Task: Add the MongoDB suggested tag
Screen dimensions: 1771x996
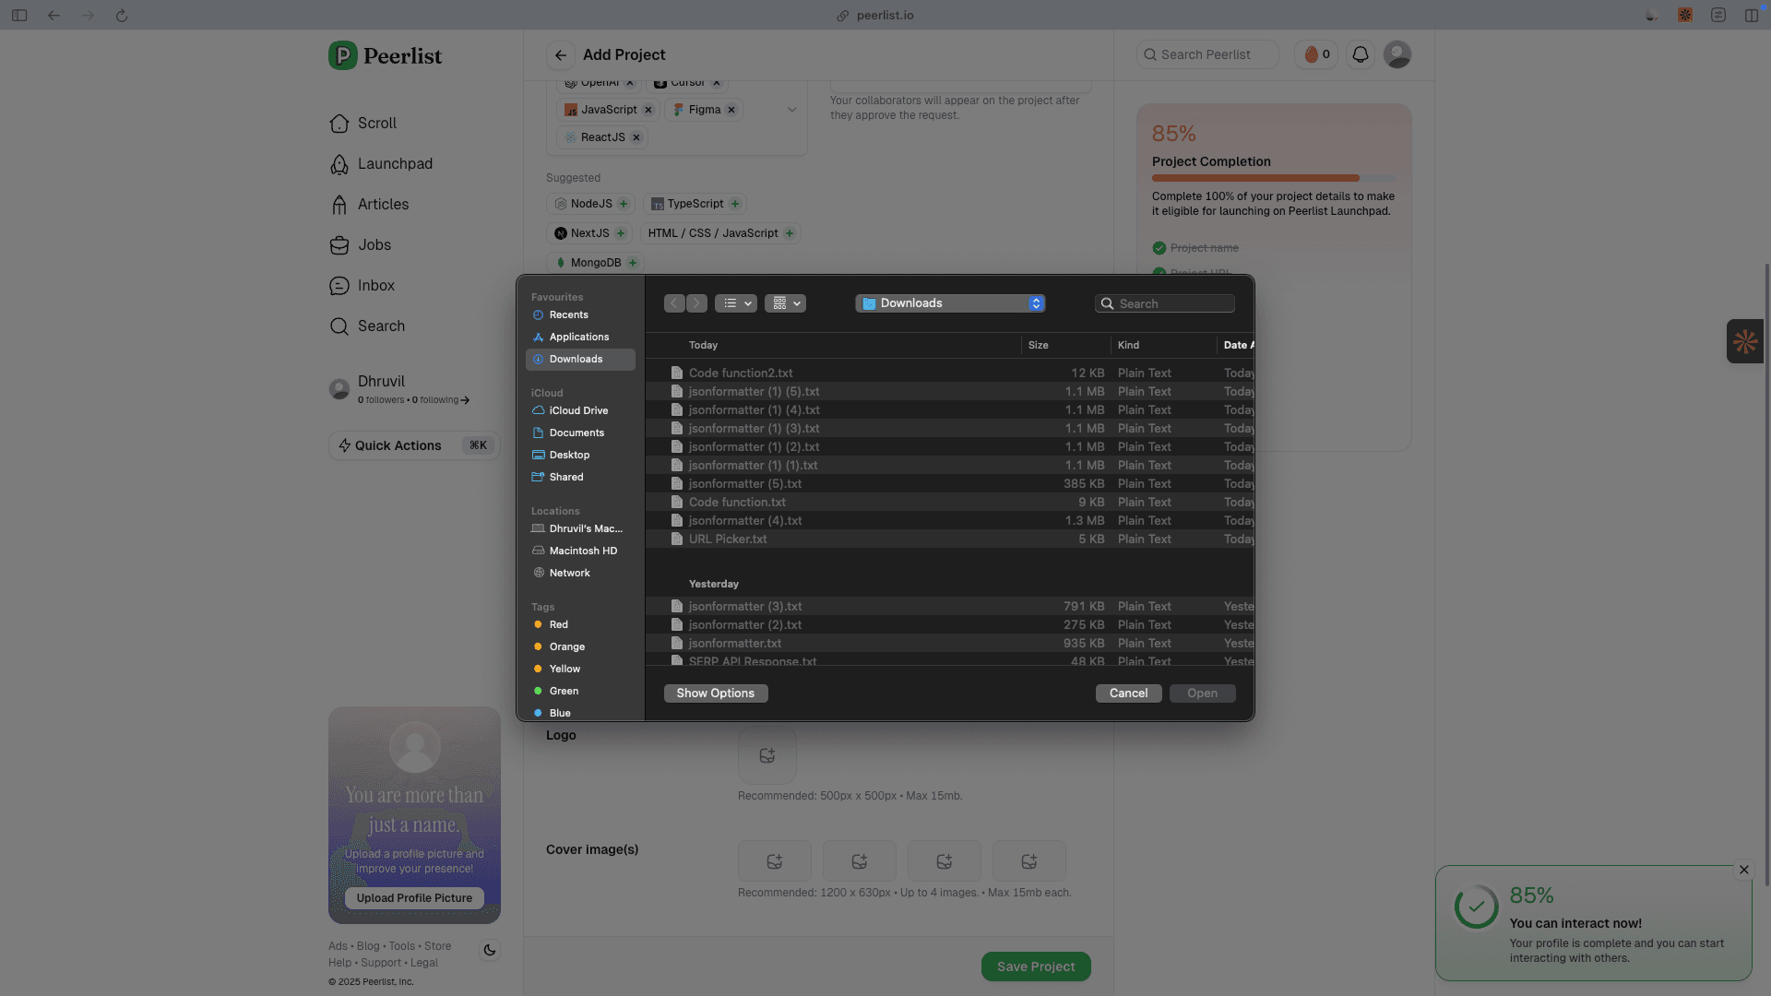Action: click(633, 263)
